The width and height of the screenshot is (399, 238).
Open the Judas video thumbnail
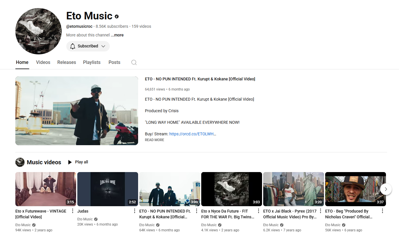pyautogui.click(x=108, y=189)
